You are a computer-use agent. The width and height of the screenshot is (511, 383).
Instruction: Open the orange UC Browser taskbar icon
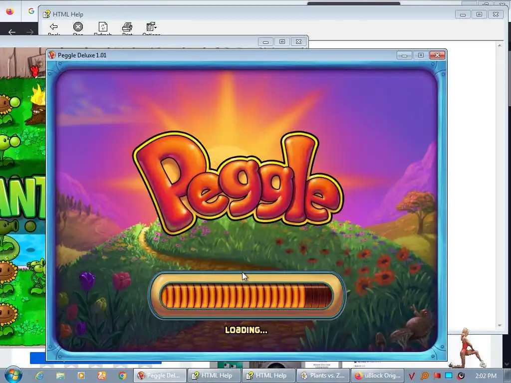(102, 376)
